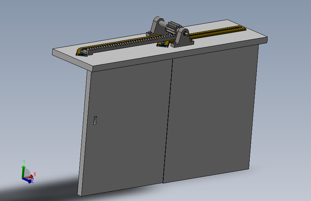Select the slider carriage beneath the front bearing
Viewport: 311px width, 201px height.
[x=163, y=44]
